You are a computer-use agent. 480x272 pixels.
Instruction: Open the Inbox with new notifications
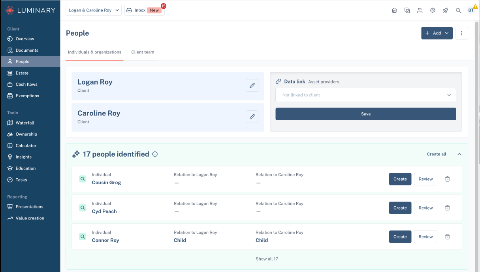pos(145,10)
